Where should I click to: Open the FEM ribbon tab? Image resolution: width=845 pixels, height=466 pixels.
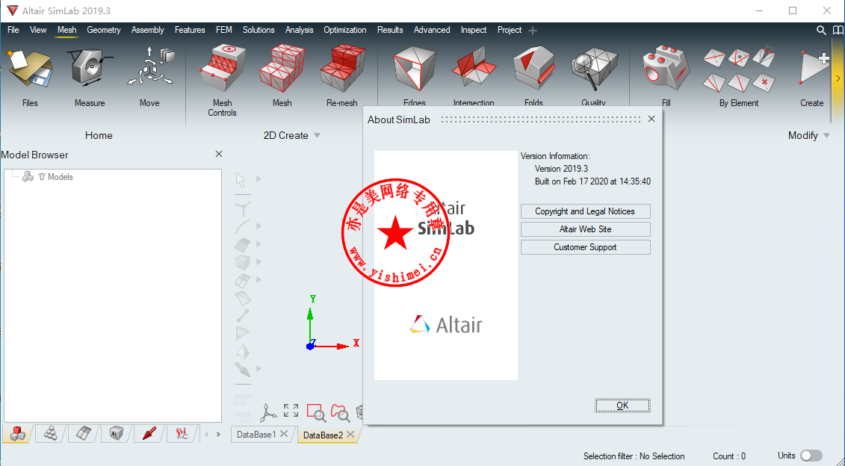pyautogui.click(x=223, y=30)
